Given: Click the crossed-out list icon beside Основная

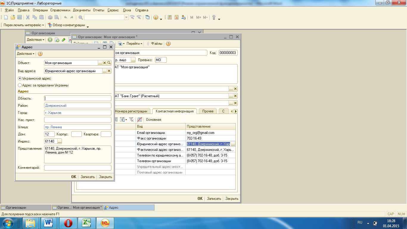Looking at the screenshot, I should tap(139, 120).
